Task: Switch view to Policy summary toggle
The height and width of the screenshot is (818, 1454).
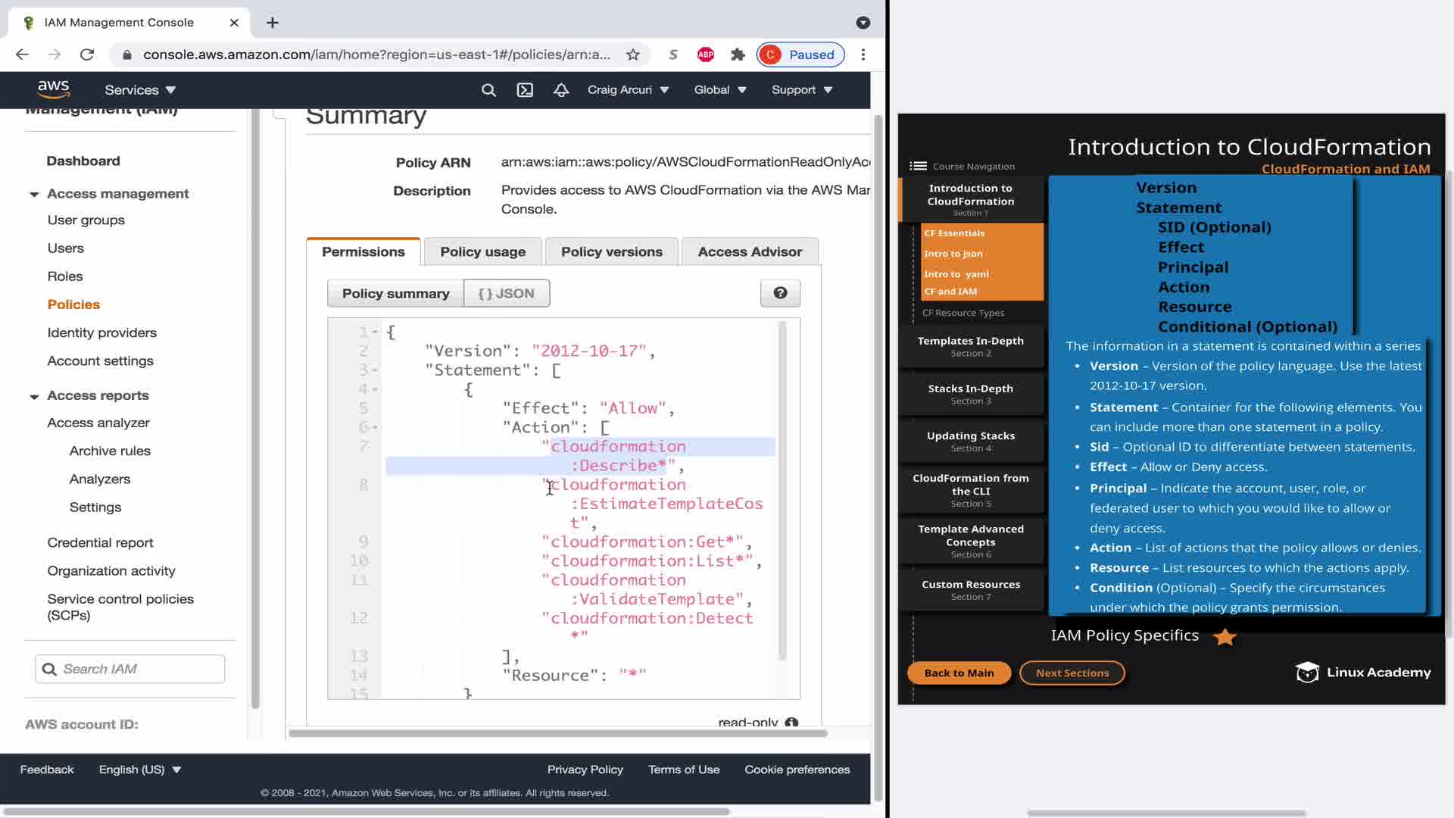Action: click(395, 293)
